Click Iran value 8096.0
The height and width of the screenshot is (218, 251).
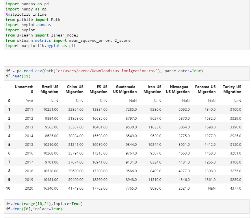156,188
